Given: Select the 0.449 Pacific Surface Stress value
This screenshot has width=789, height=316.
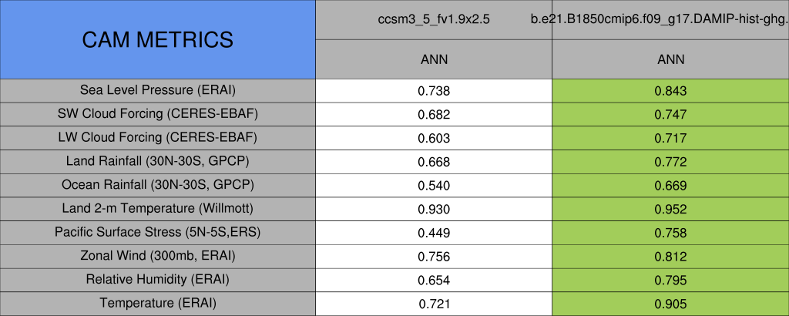Looking at the screenshot, I should click(x=433, y=232).
